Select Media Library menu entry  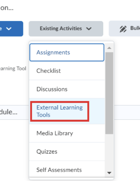pyautogui.click(x=67, y=133)
